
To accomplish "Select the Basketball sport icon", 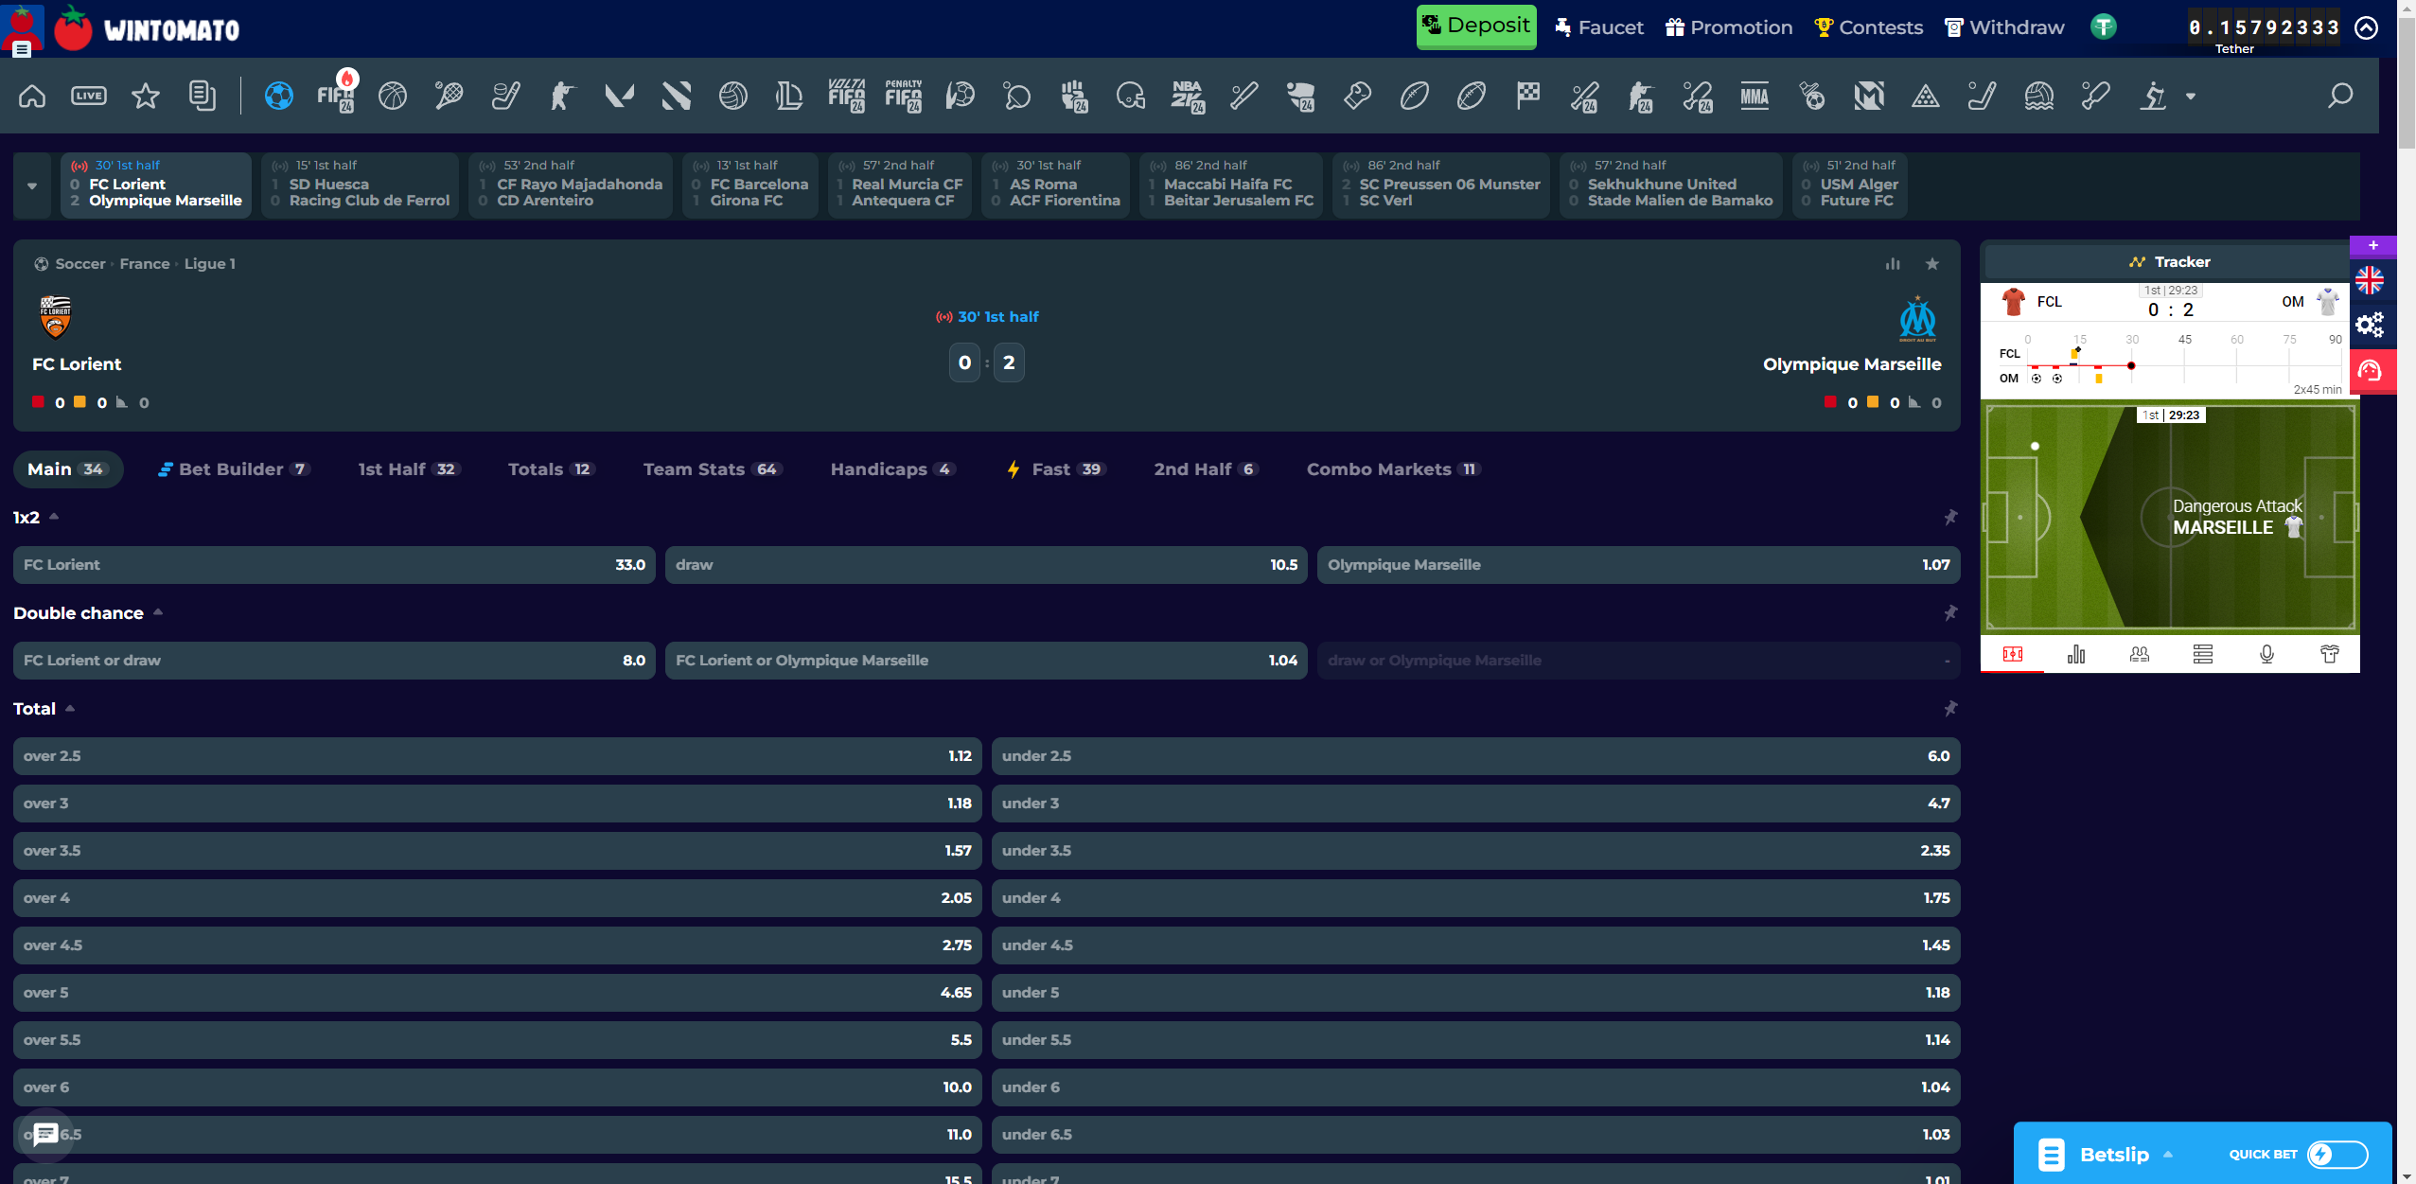I will [x=393, y=96].
